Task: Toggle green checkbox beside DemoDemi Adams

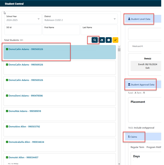Action: (x=7, y=96)
